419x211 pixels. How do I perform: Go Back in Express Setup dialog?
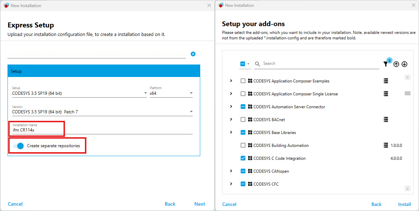[170, 204]
